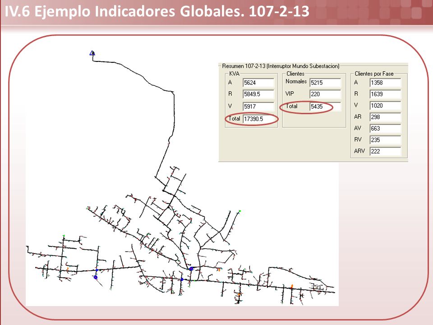The height and width of the screenshot is (325, 433).
Task: Select the KVA phase R field 5849.5
Action: coord(258,94)
